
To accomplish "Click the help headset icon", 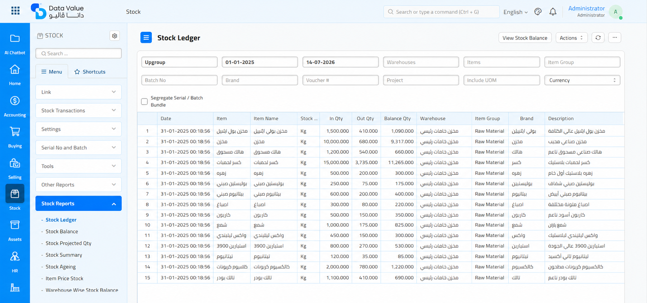I will click(538, 12).
